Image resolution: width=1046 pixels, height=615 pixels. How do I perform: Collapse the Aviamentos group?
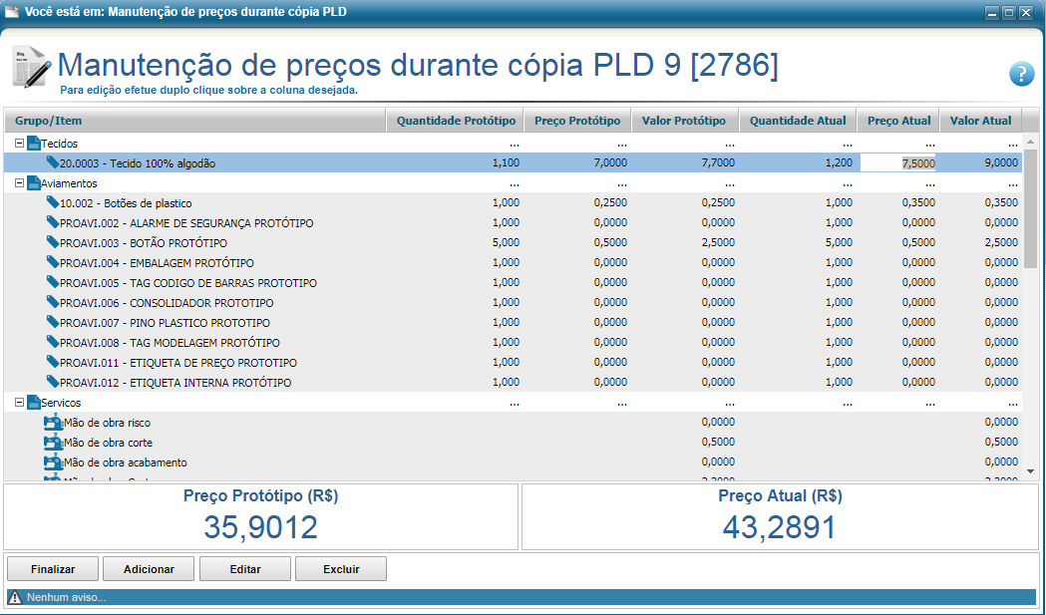pos(19,183)
